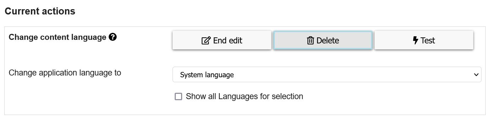Image resolution: width=501 pixels, height=127 pixels.
Task: Run Test for this action
Action: tap(424, 40)
